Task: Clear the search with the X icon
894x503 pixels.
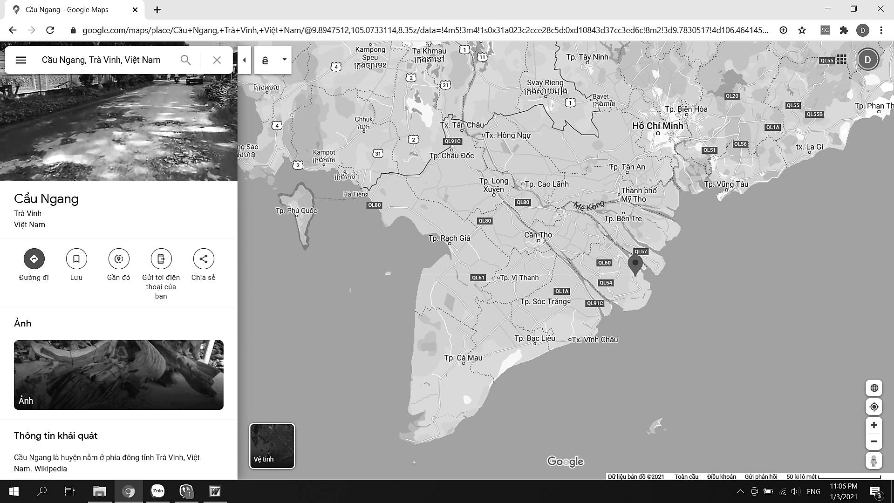Action: pyautogui.click(x=217, y=60)
